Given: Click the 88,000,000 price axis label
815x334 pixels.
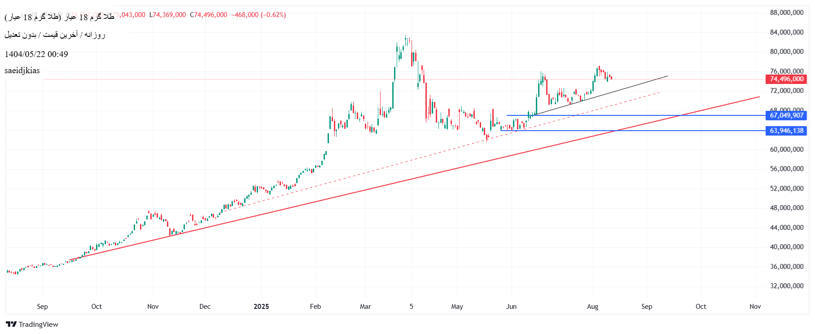Looking at the screenshot, I should pos(787,13).
